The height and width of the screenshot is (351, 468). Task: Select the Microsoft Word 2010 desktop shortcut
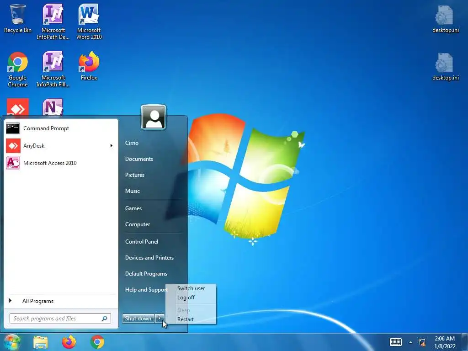click(89, 21)
